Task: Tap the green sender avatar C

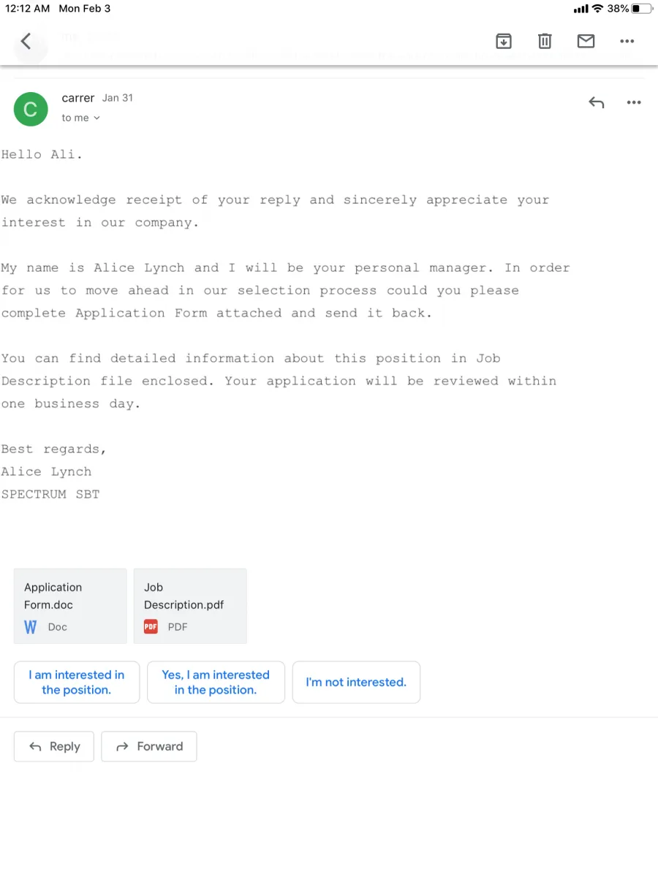Action: [x=31, y=109]
